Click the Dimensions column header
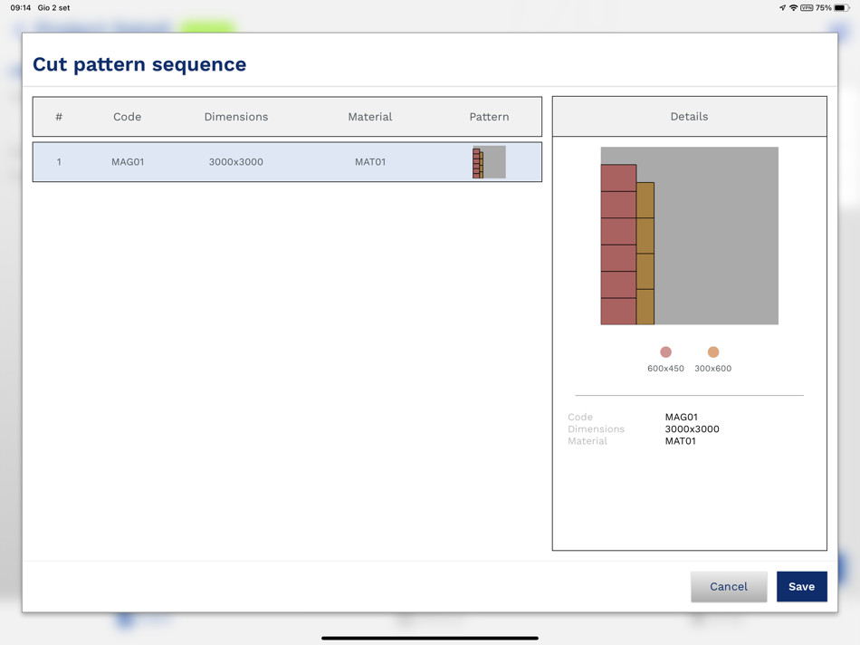This screenshot has width=860, height=645. (236, 116)
